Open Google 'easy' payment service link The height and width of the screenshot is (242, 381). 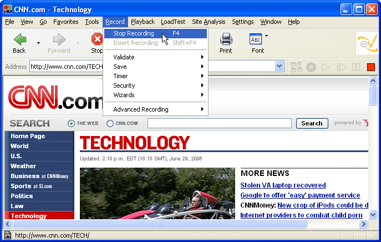[300, 195]
